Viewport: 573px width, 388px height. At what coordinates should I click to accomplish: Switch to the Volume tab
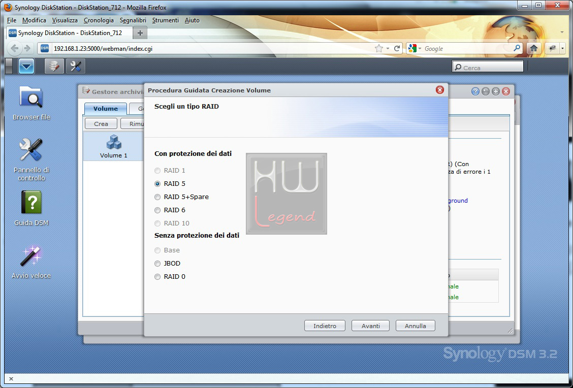pos(105,109)
